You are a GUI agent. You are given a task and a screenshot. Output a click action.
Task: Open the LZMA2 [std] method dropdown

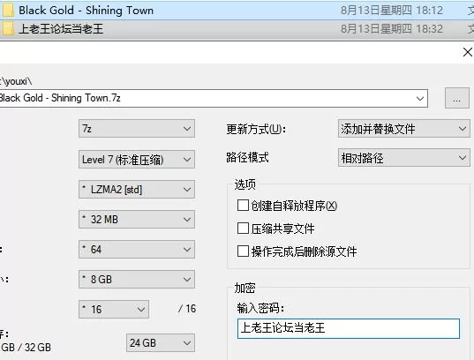[137, 190]
